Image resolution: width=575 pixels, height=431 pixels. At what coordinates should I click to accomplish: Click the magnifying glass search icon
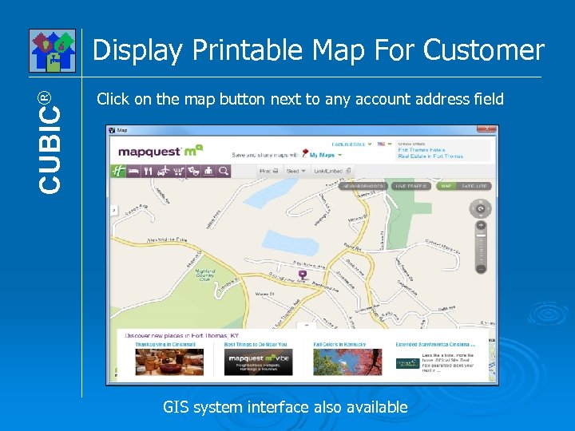click(x=224, y=171)
